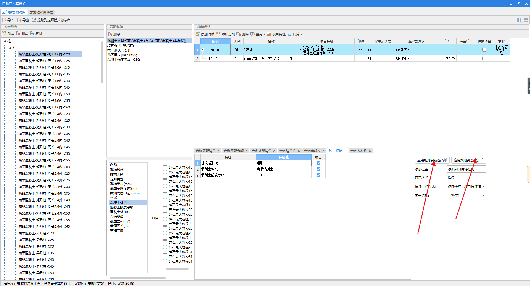Click 提取到定额模式做法库 icon
This screenshot has width=530, height=286.
coord(34,20)
